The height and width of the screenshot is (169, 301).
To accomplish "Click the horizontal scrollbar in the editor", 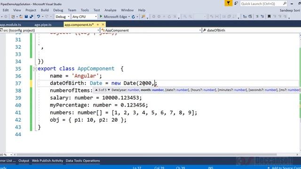I will [x=147, y=154].
